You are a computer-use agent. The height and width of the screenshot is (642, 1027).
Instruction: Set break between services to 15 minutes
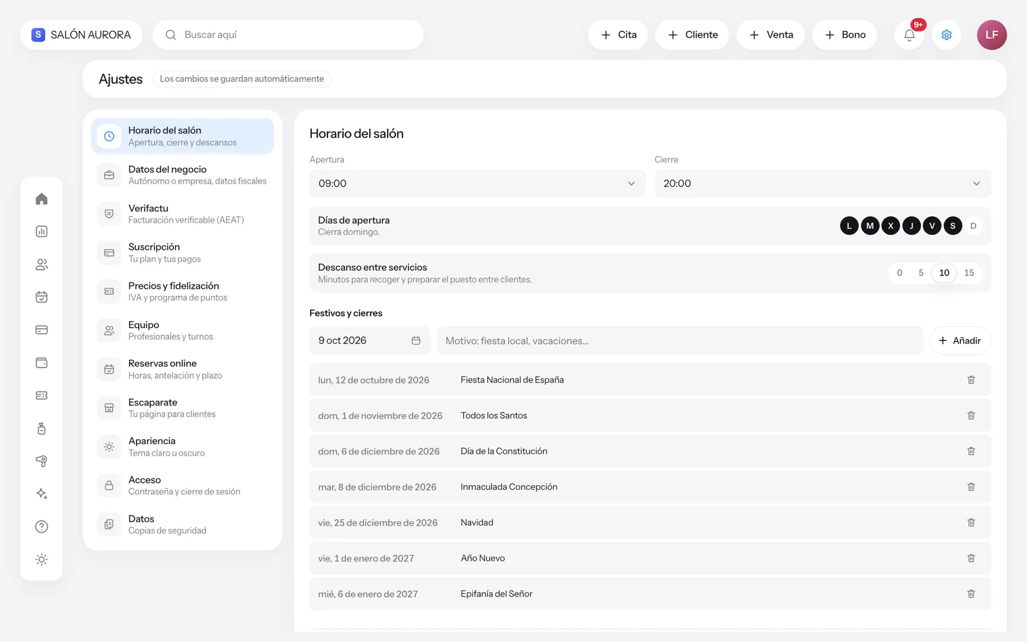[x=969, y=273]
